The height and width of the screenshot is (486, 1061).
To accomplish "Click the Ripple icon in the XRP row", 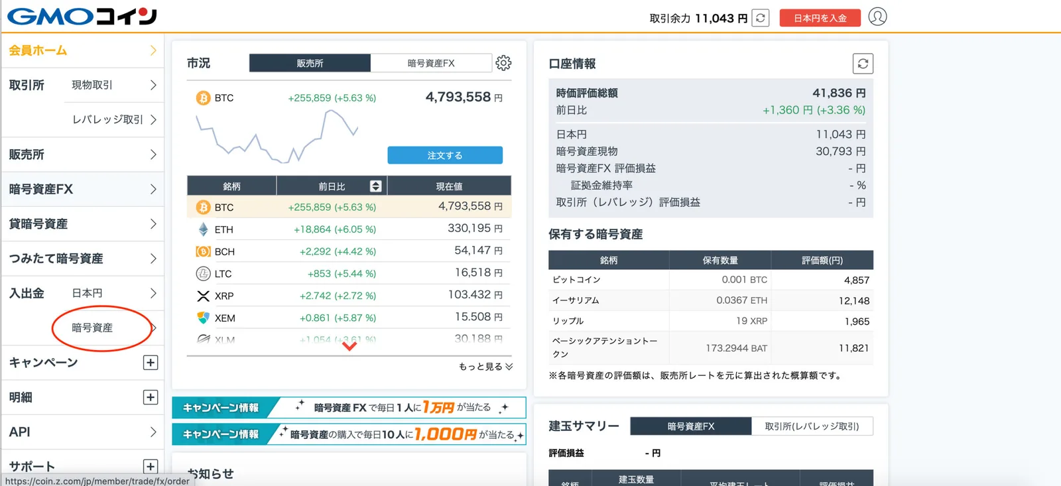I will [x=203, y=296].
